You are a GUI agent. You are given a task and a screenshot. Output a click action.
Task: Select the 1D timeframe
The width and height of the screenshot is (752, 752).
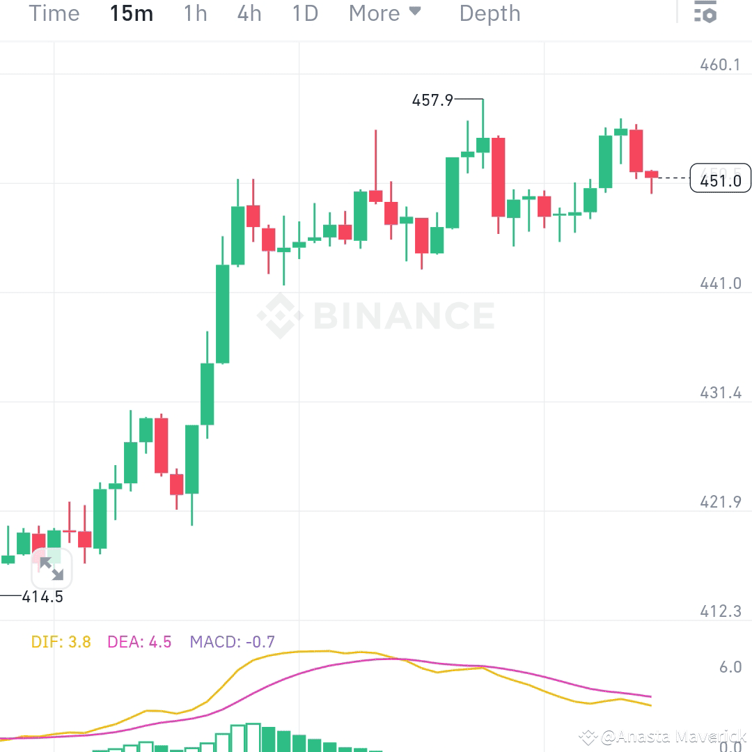(x=304, y=13)
